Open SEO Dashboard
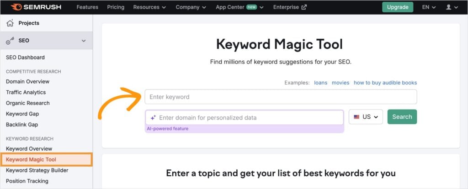This screenshot has width=468, height=189. click(x=26, y=57)
